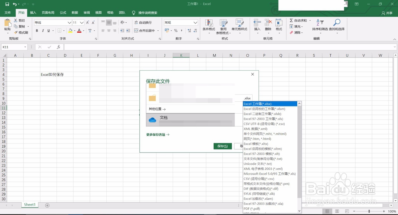Close the save file dialog
Screen dimensions: 398x215
coord(253,74)
